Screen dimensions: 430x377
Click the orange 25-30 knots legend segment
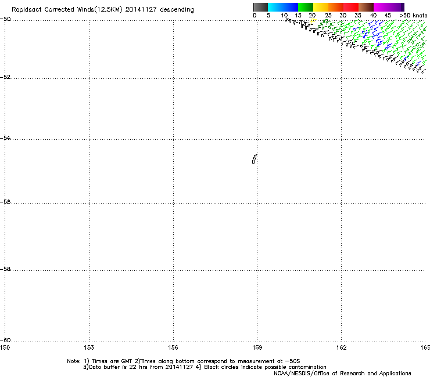[336, 7]
